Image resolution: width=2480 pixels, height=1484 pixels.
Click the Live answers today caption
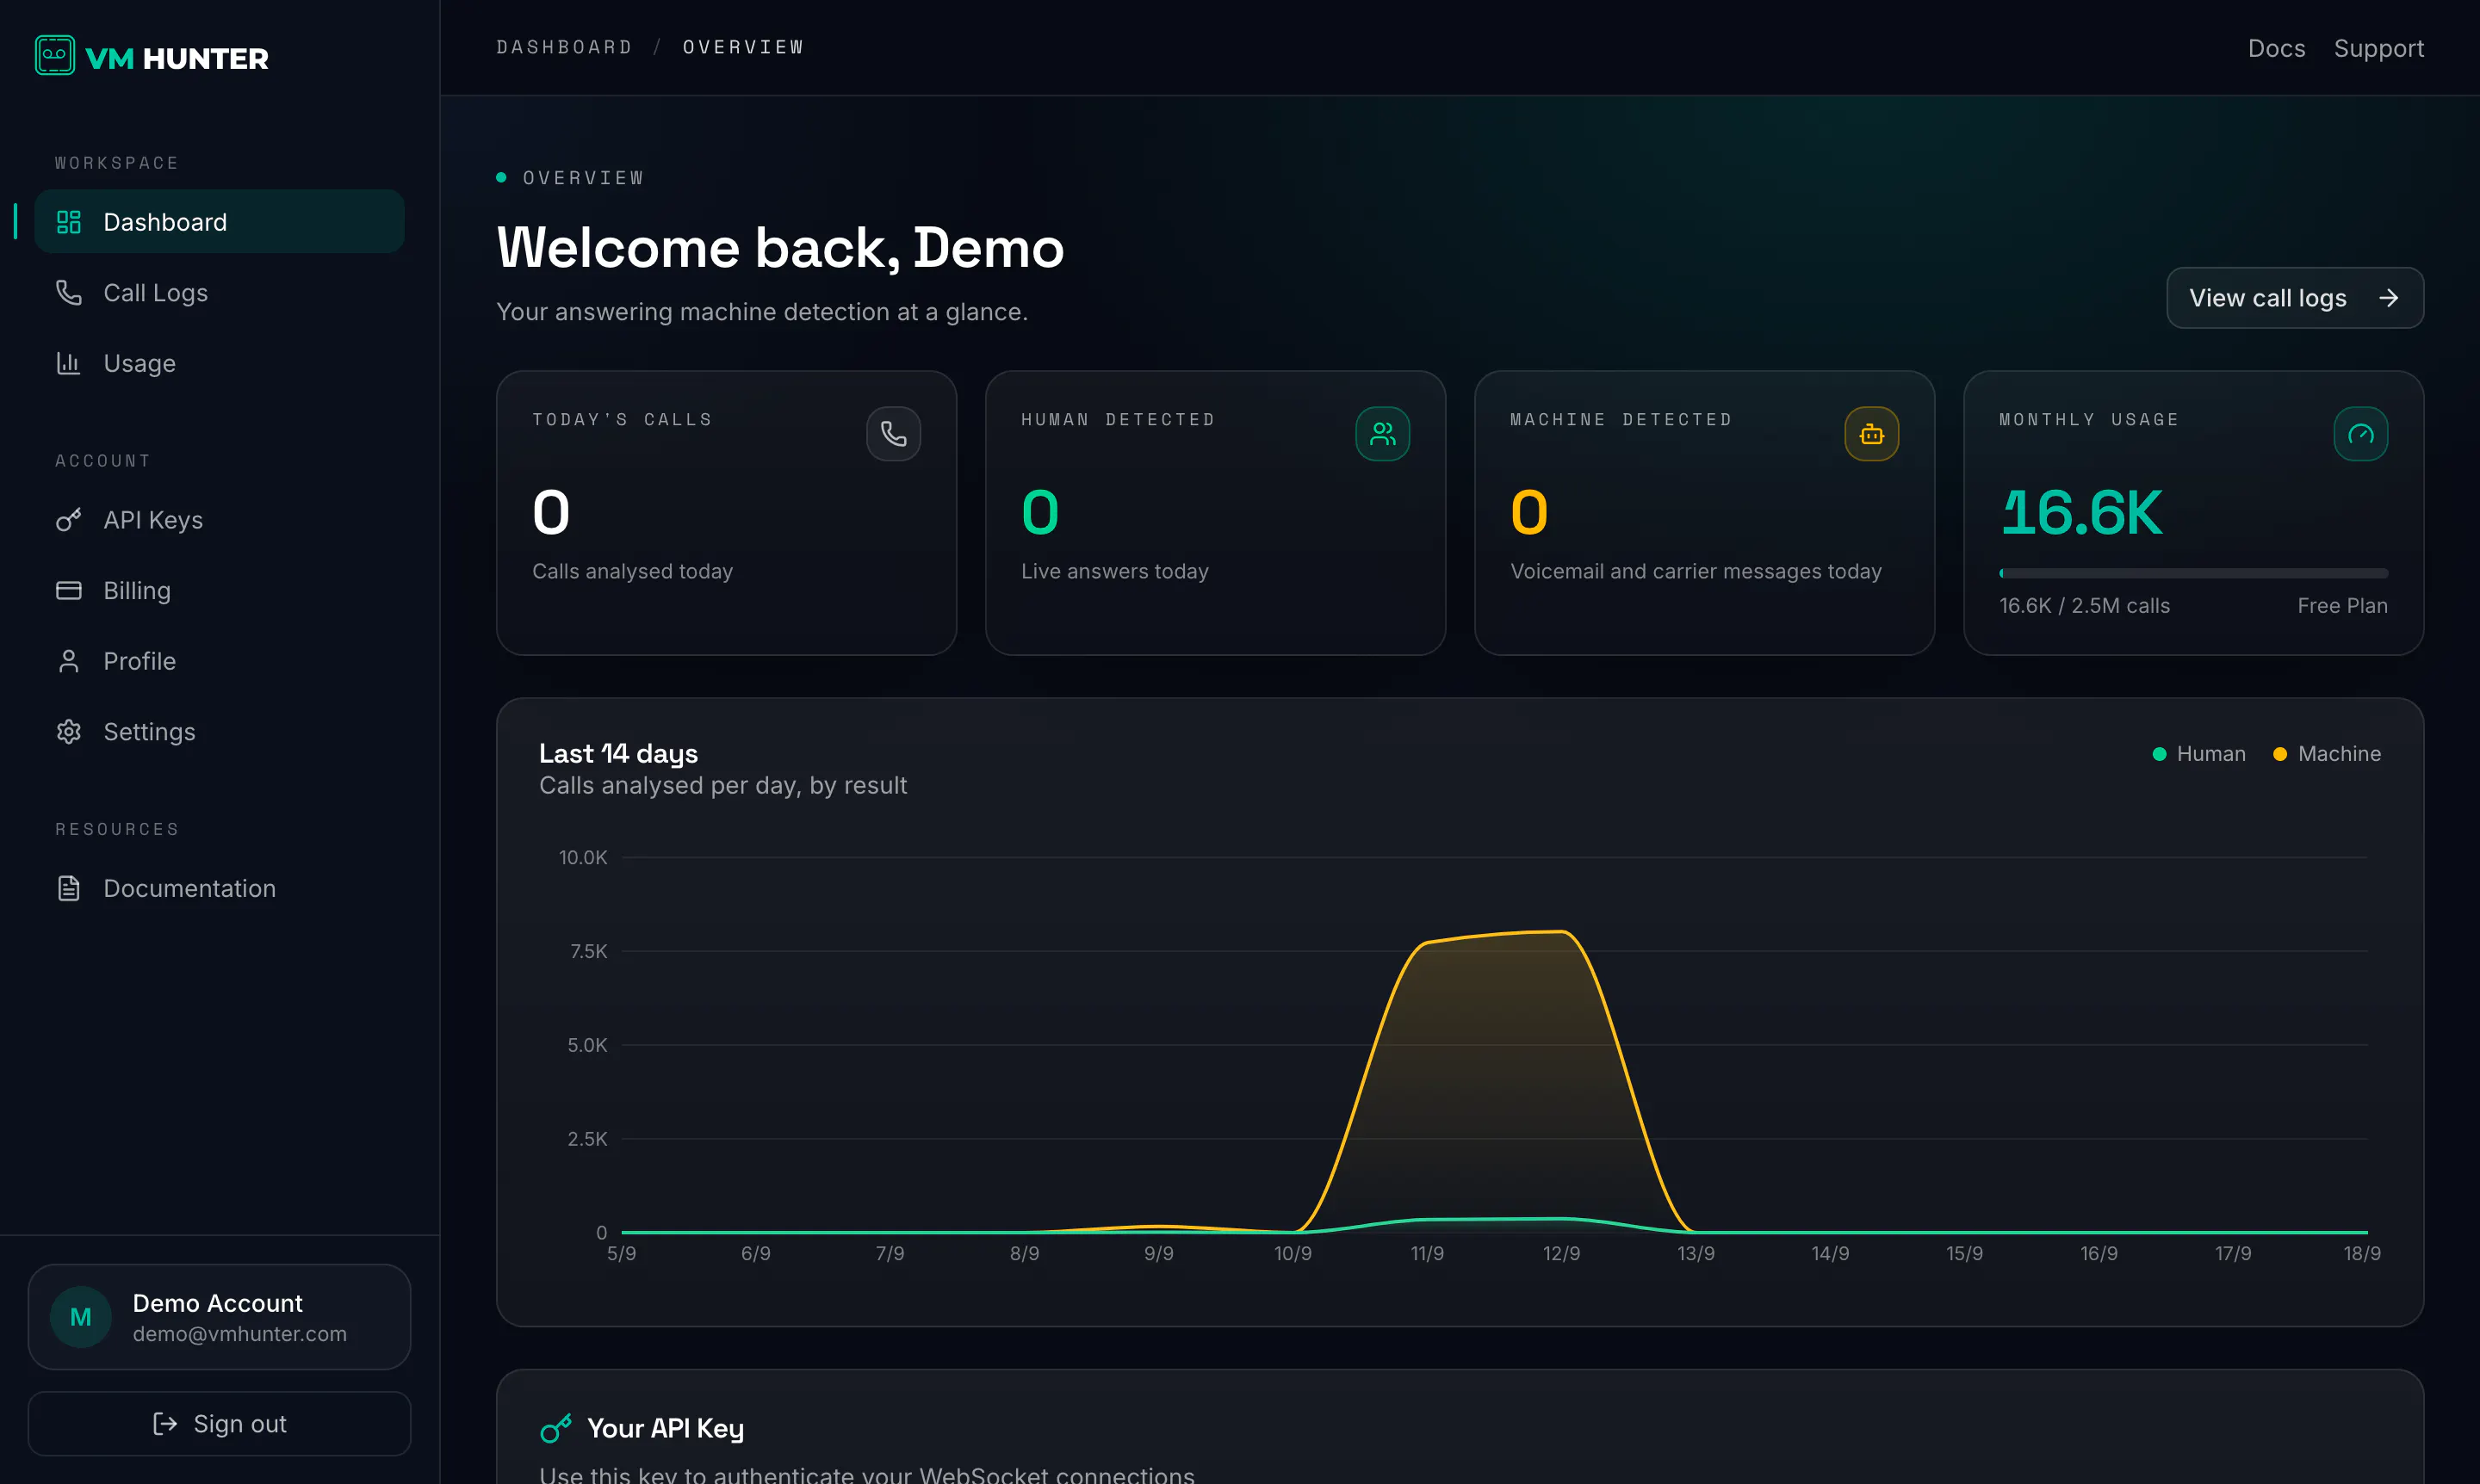[1114, 571]
